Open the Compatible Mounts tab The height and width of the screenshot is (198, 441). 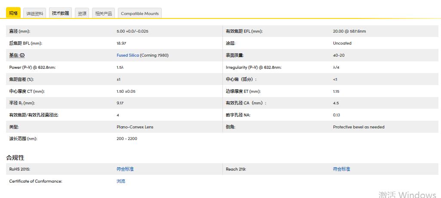click(x=139, y=14)
